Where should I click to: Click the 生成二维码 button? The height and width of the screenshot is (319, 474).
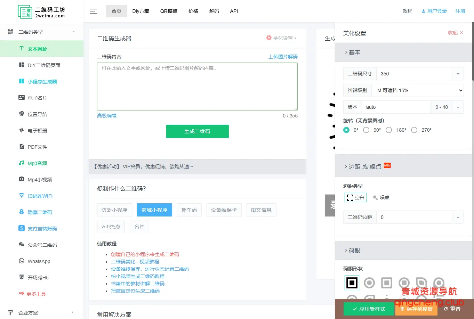(x=197, y=131)
